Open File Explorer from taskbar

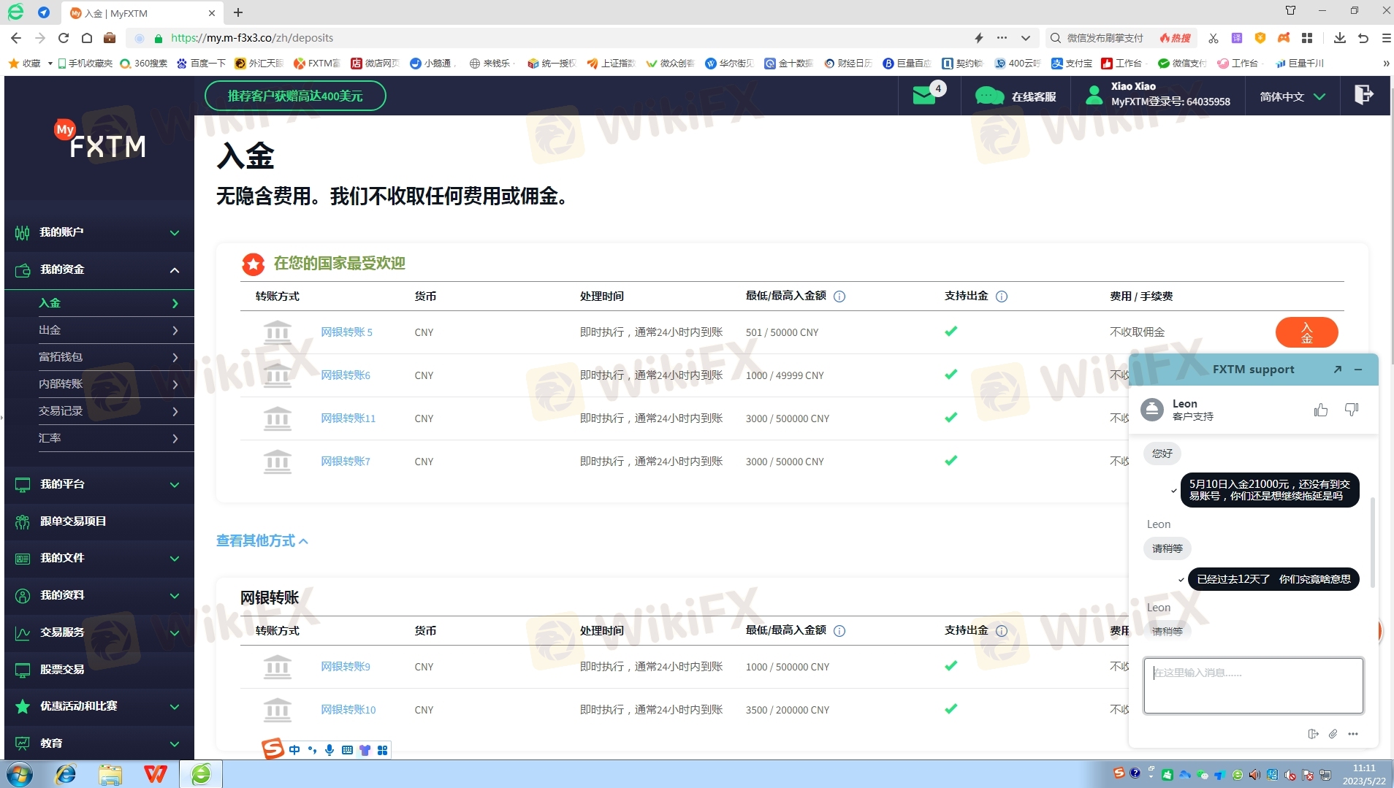[110, 774]
